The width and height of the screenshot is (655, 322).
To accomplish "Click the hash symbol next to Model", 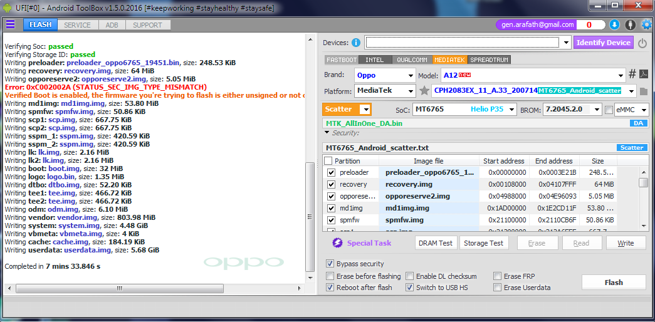I will pos(632,75).
